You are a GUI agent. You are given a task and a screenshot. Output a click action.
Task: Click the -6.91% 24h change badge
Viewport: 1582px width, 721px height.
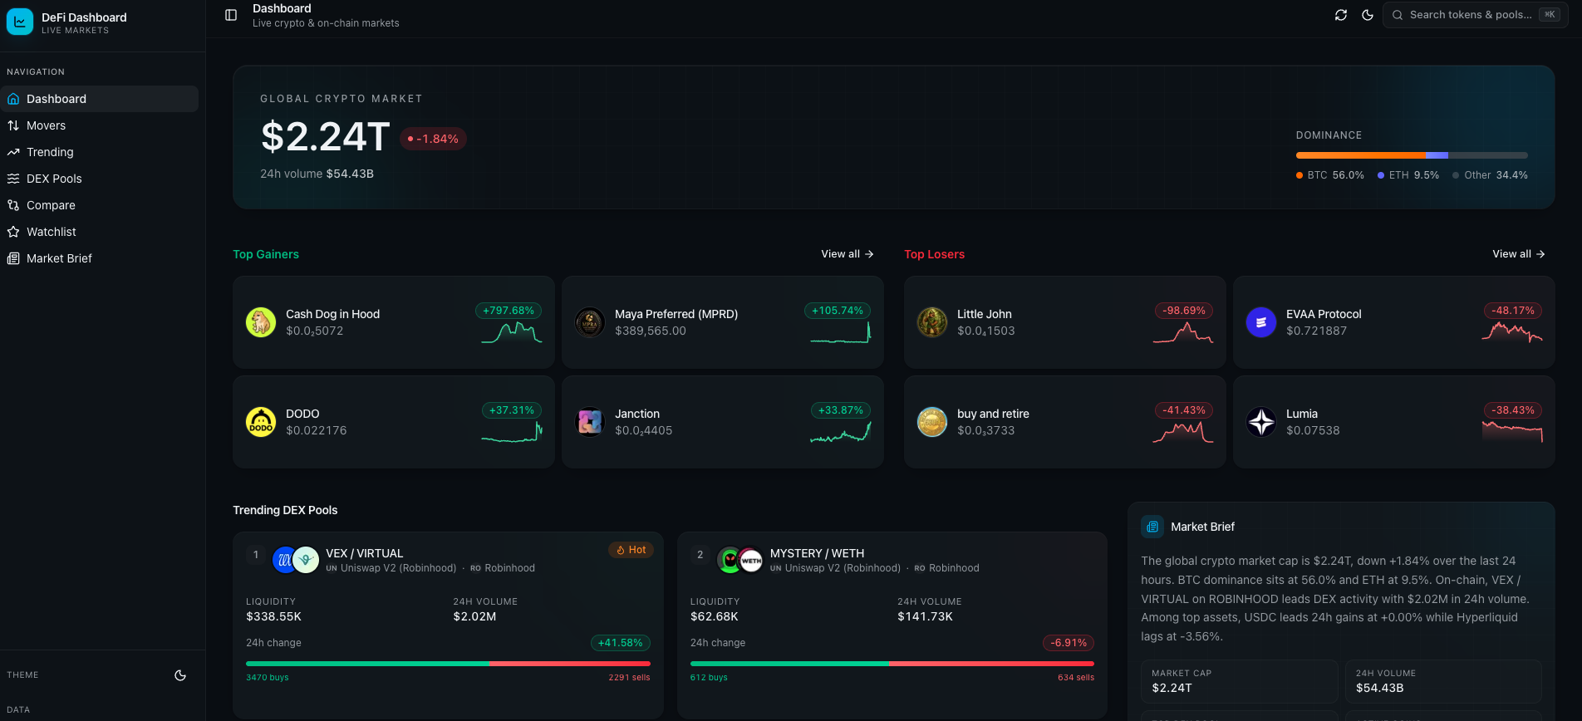click(1069, 643)
